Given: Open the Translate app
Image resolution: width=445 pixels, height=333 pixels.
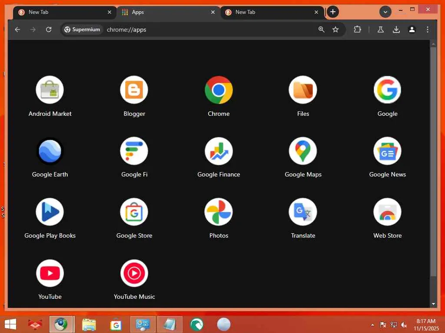Looking at the screenshot, I should click(x=303, y=212).
